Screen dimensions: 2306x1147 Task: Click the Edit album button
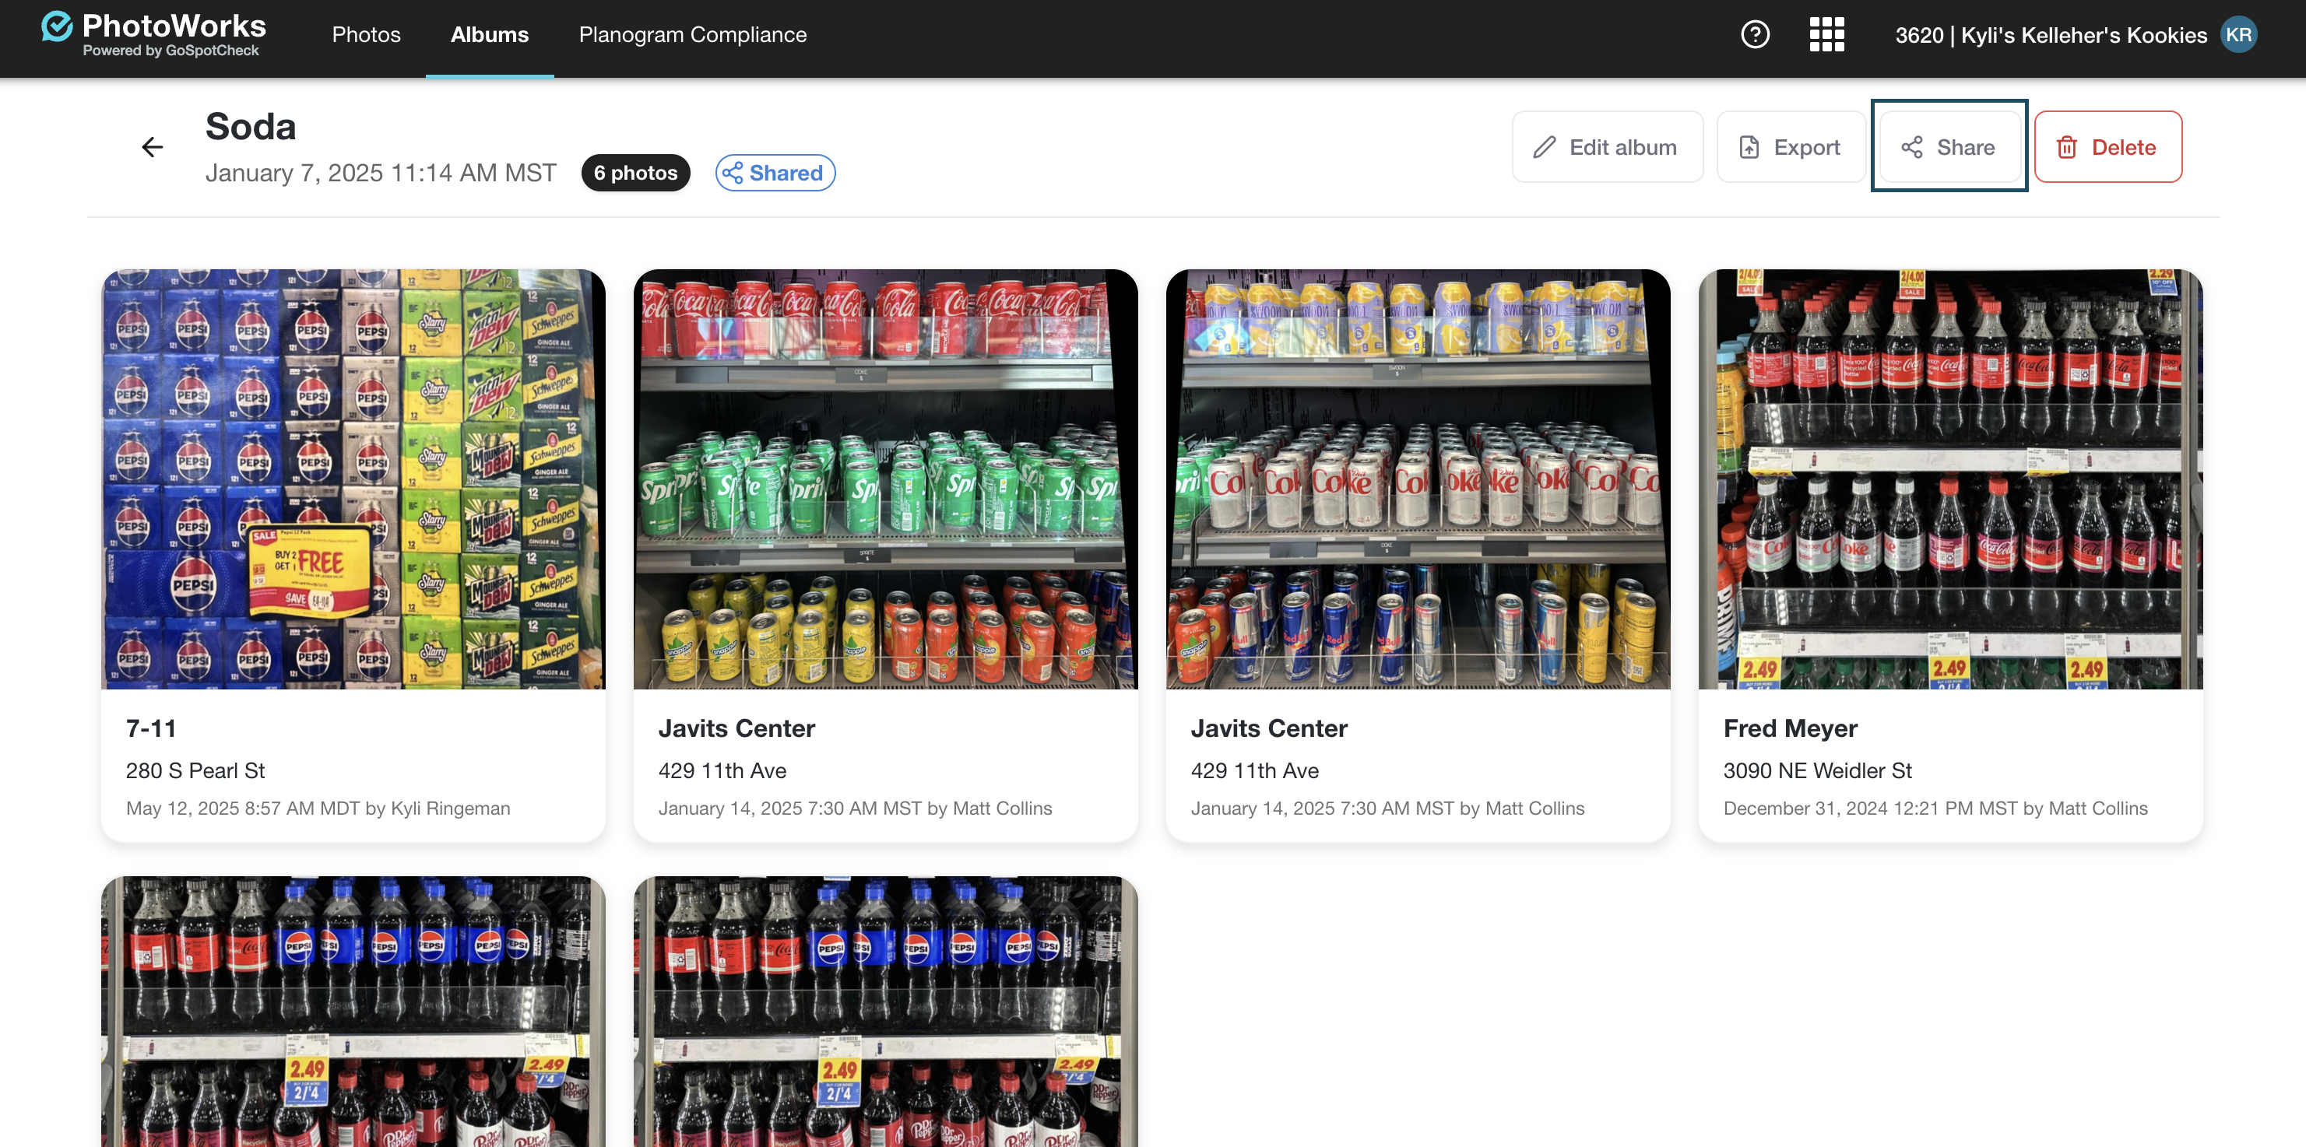1608,147
